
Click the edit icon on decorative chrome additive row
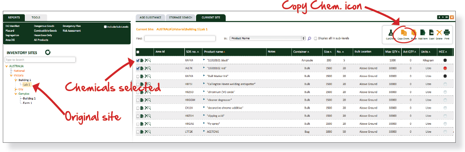[x=142, y=108]
